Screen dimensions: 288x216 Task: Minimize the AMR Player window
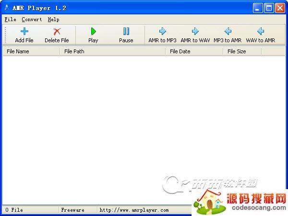[257, 8]
